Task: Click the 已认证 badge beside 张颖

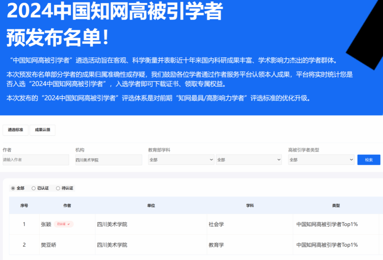Action: tap(63, 224)
